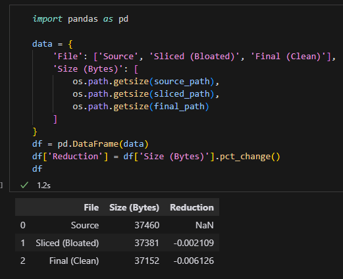This screenshot has width=343, height=279.
Task: Click the 'source_path' argument in code
Action: 182,82
